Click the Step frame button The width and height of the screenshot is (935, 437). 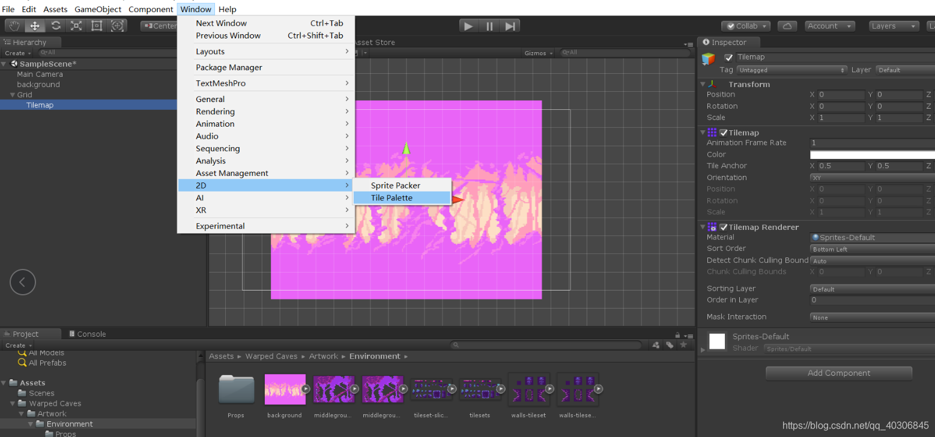coord(510,26)
